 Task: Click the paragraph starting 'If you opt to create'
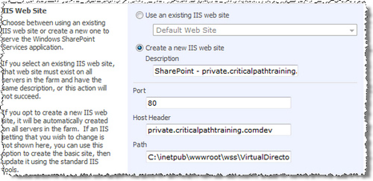tap(57, 141)
